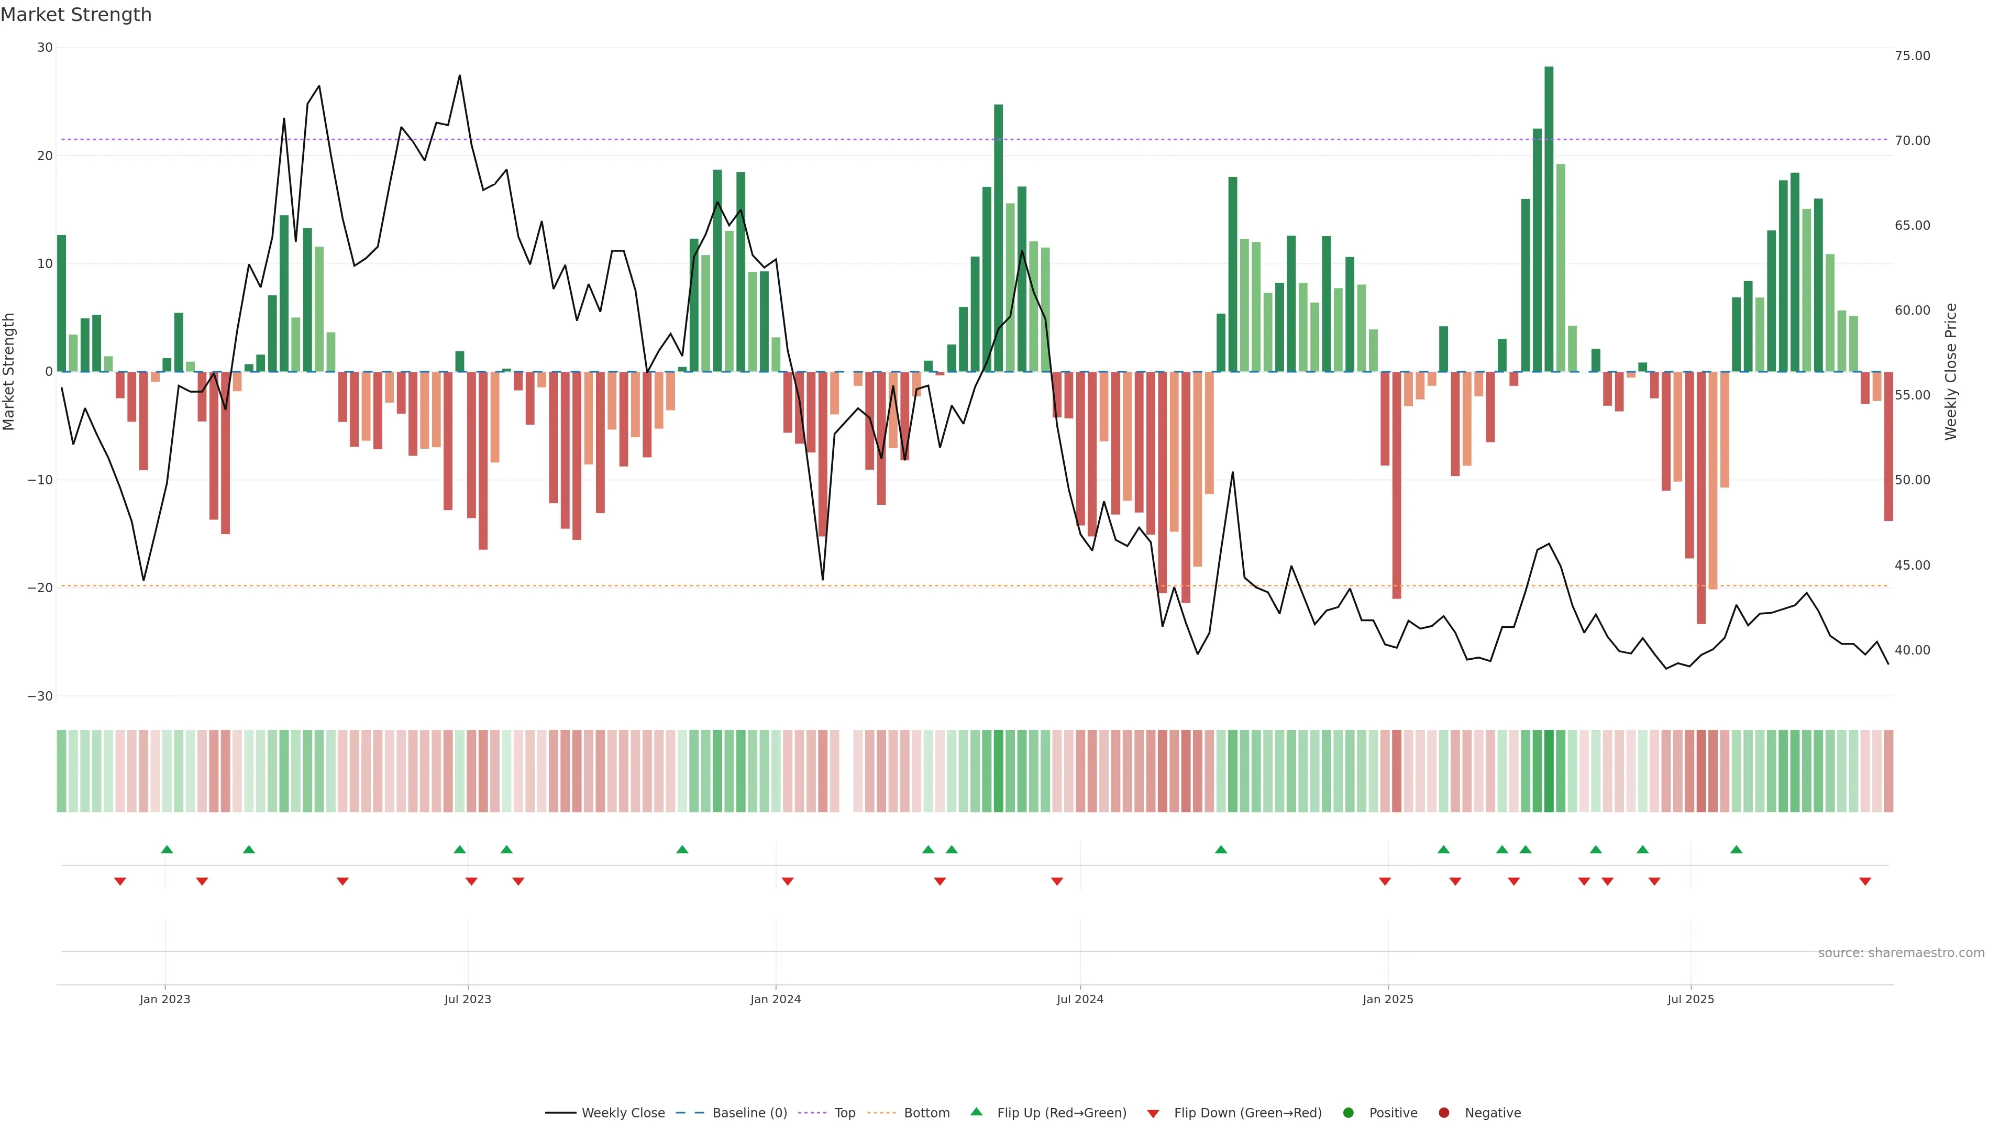
Task: Click the red Flip Down legend triangle
Action: 1153,1114
